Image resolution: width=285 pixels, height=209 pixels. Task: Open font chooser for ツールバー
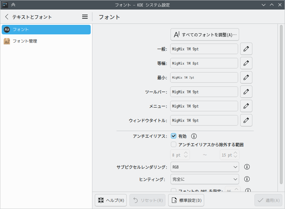click(246, 92)
